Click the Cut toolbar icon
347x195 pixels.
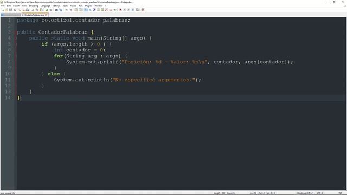(x=33, y=10)
